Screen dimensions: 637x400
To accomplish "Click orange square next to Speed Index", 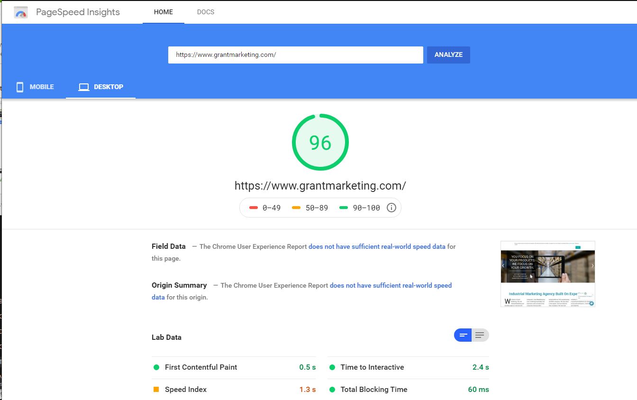I will [156, 390].
